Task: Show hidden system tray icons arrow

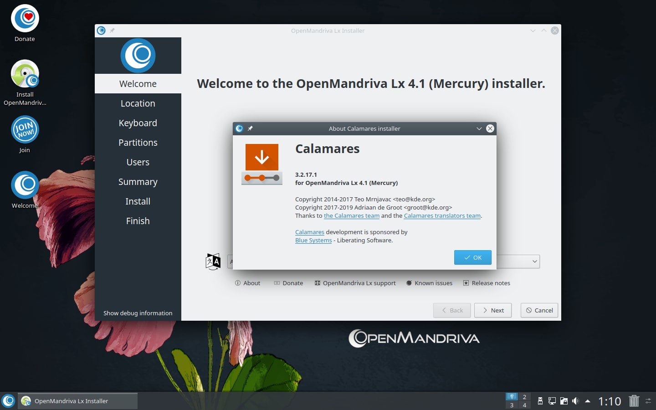Action: [x=588, y=401]
